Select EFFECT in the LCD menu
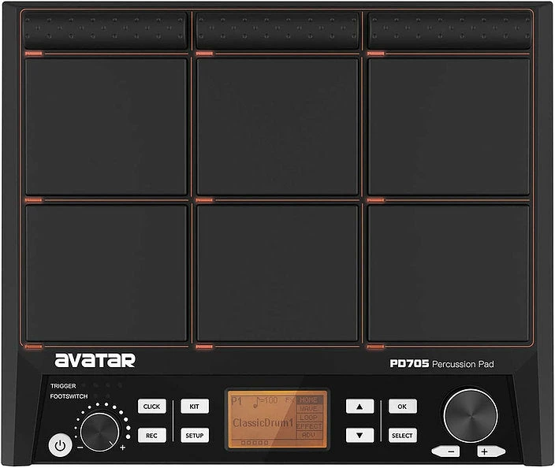This screenshot has width=555, height=468. coord(308,426)
